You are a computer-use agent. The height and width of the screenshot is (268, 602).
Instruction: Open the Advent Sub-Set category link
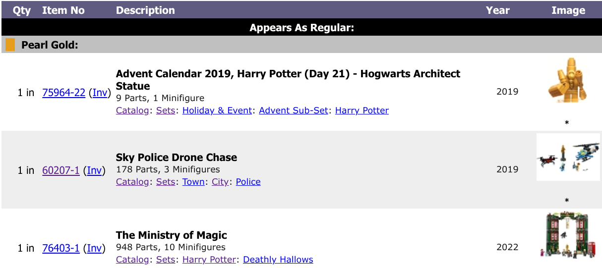[x=294, y=110]
